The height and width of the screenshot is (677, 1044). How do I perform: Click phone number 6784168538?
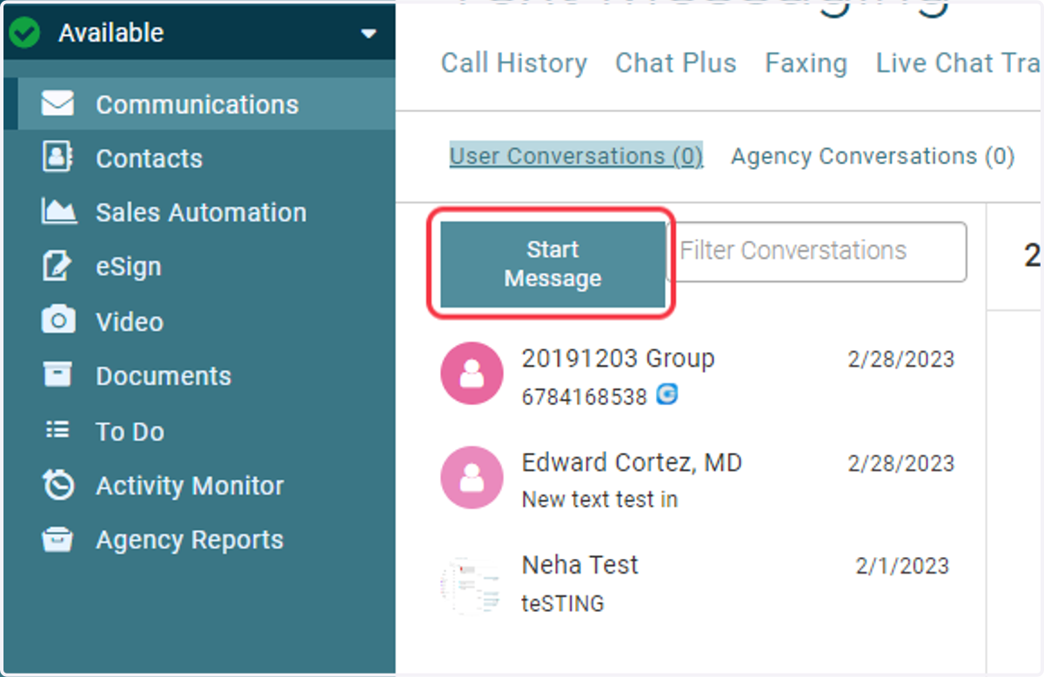pos(585,397)
